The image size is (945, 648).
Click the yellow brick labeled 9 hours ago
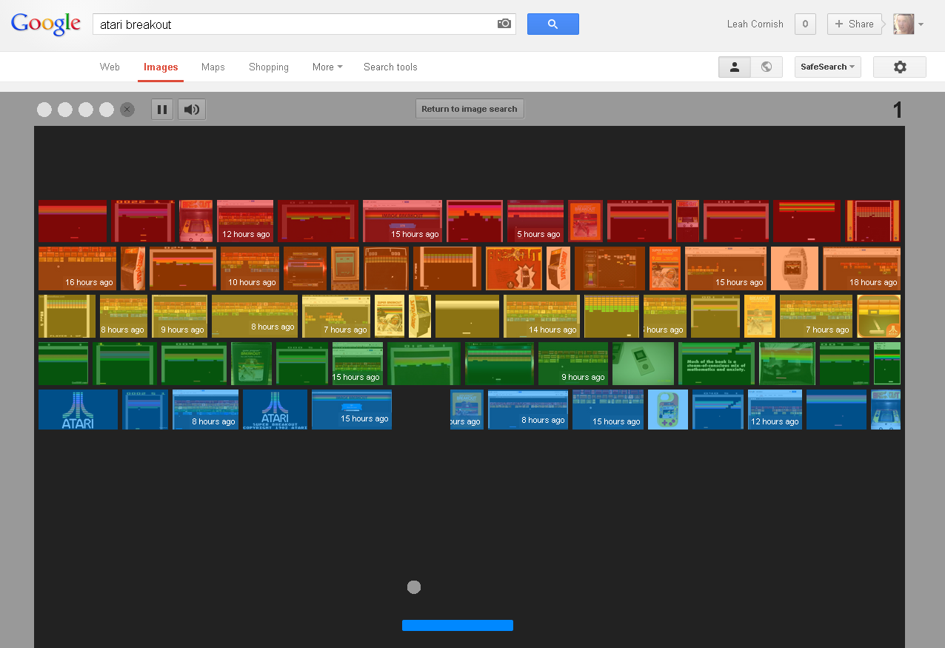coord(180,316)
